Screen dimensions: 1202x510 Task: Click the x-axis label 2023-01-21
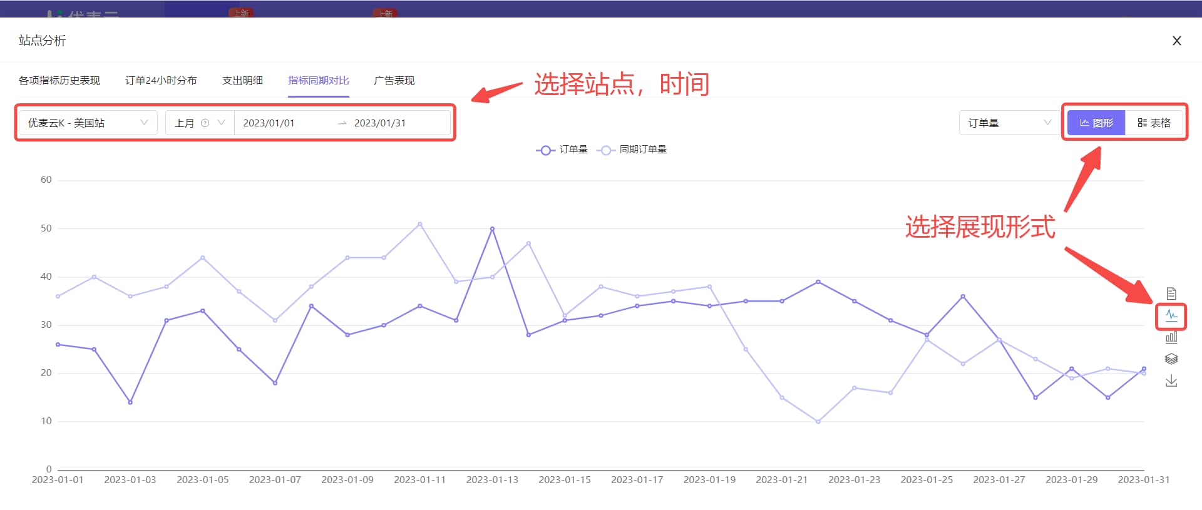pyautogui.click(x=782, y=480)
